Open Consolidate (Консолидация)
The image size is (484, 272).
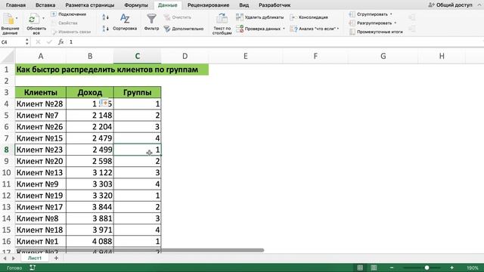309,17
